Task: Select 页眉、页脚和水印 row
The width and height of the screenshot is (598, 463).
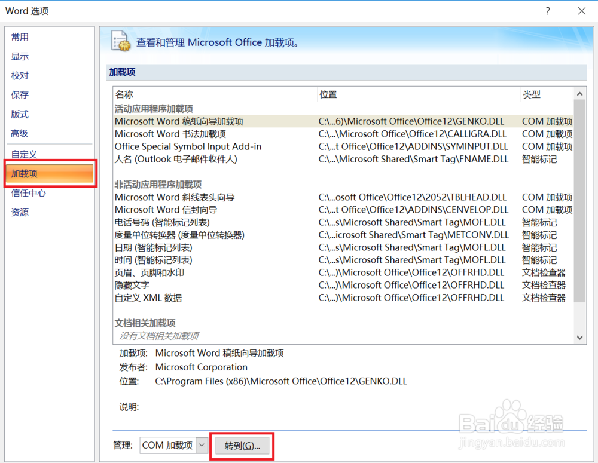Action: coord(343,272)
